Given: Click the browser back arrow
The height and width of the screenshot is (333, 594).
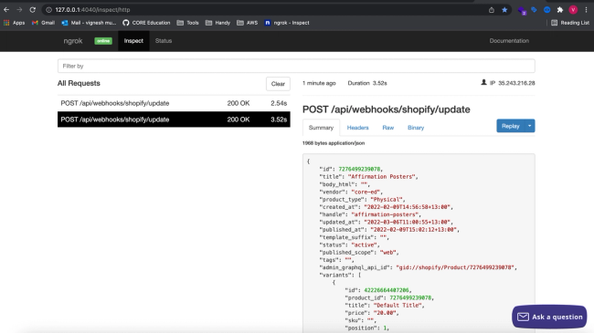Looking at the screenshot, I should point(6,10).
